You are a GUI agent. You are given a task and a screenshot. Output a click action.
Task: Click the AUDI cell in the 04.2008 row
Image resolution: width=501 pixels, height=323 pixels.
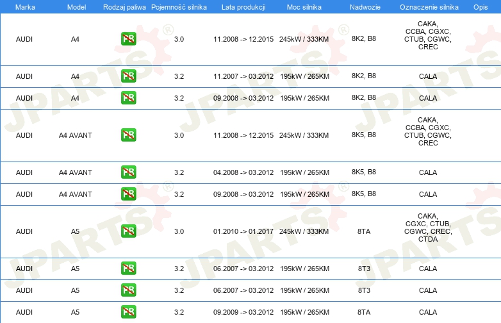pos(24,172)
